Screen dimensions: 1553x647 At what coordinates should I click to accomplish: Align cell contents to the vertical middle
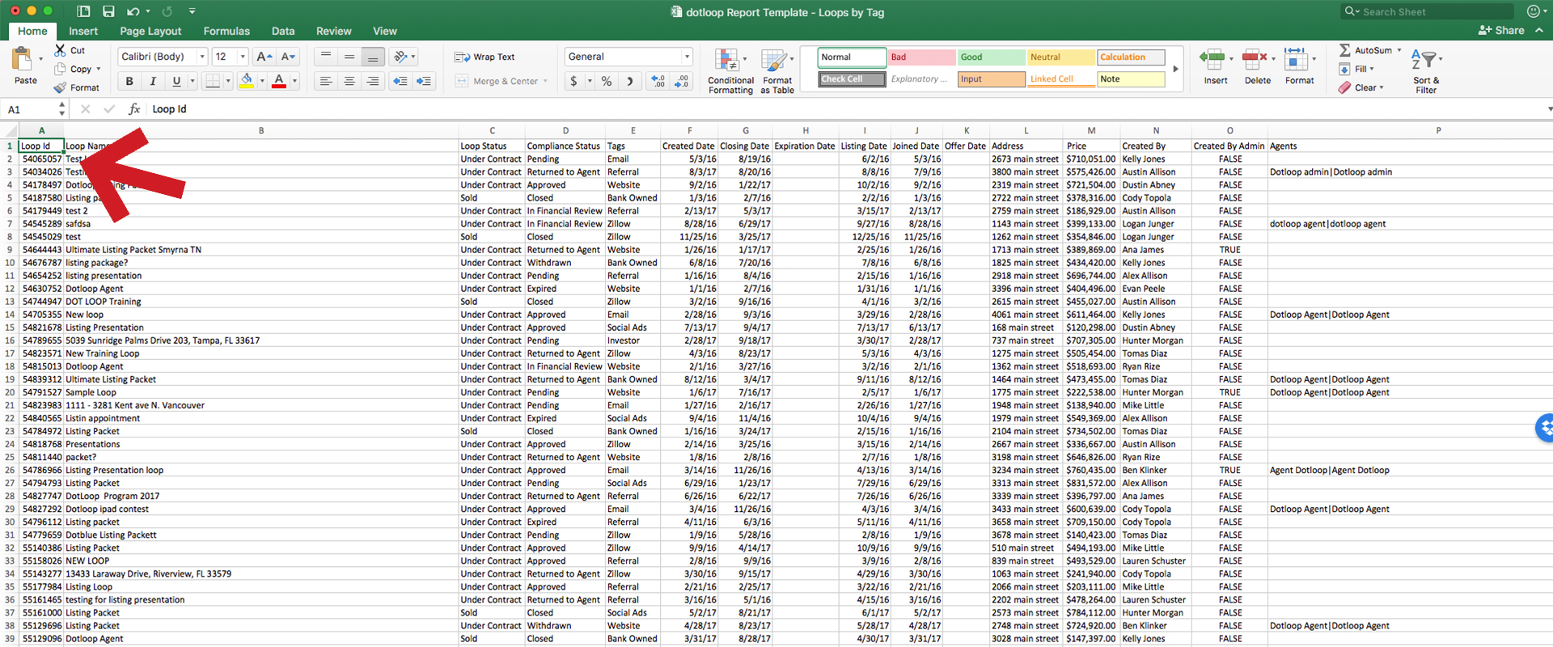click(x=349, y=57)
